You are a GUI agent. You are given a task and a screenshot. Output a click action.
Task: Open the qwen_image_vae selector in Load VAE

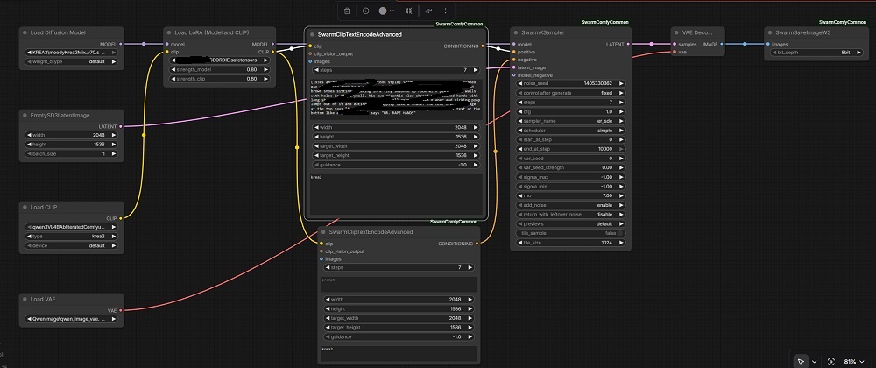tap(72, 319)
